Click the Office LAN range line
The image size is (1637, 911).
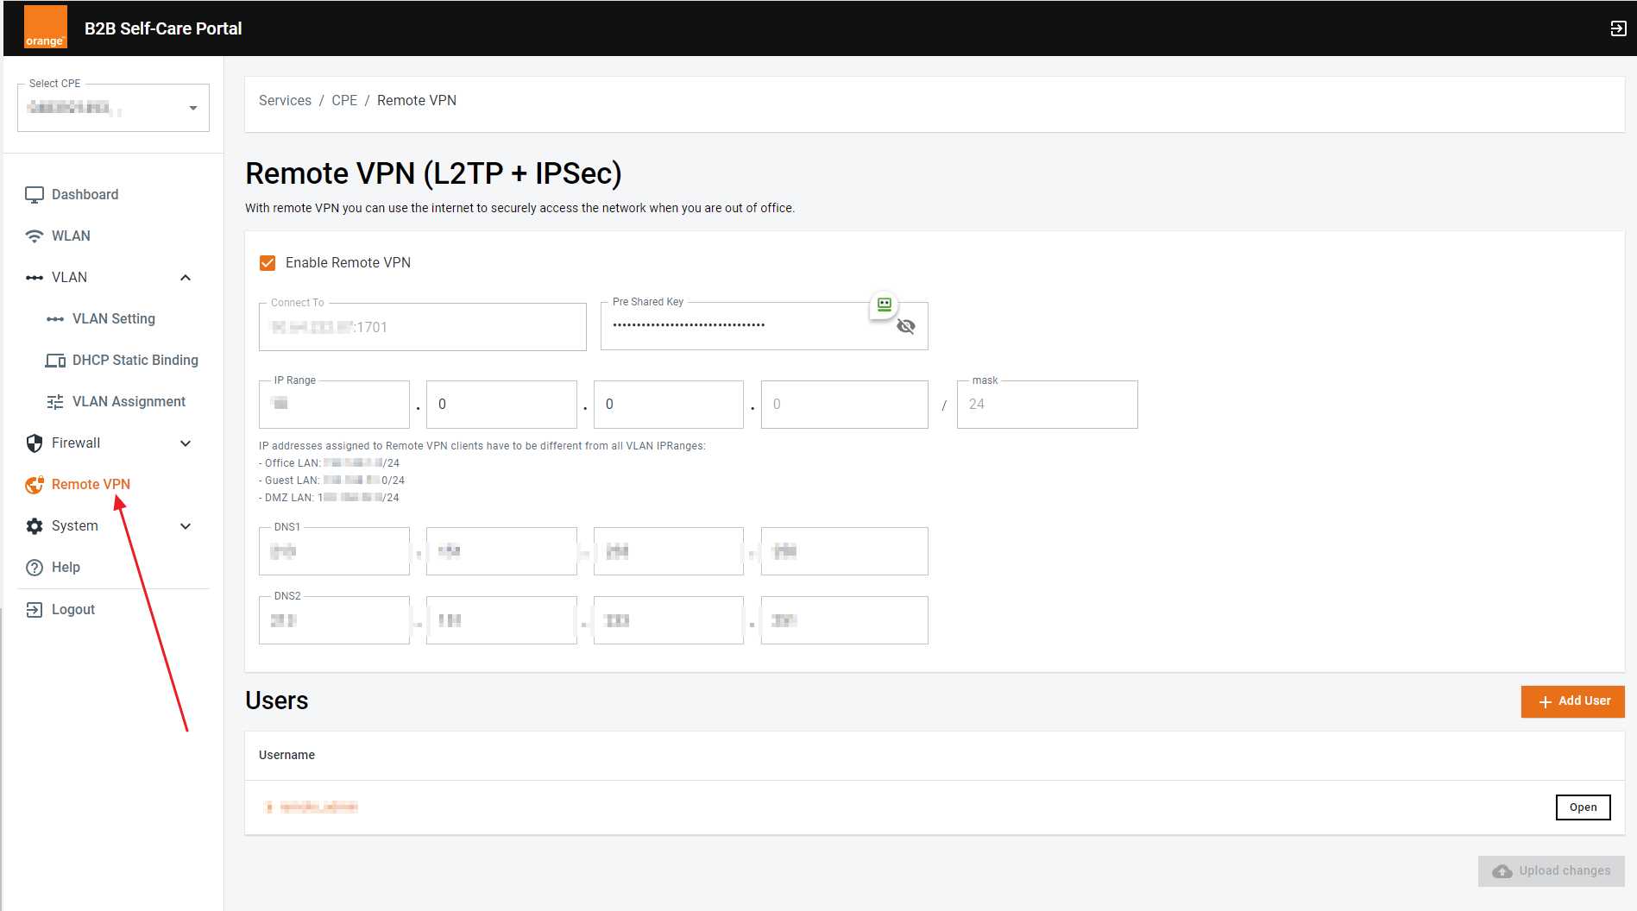point(329,463)
